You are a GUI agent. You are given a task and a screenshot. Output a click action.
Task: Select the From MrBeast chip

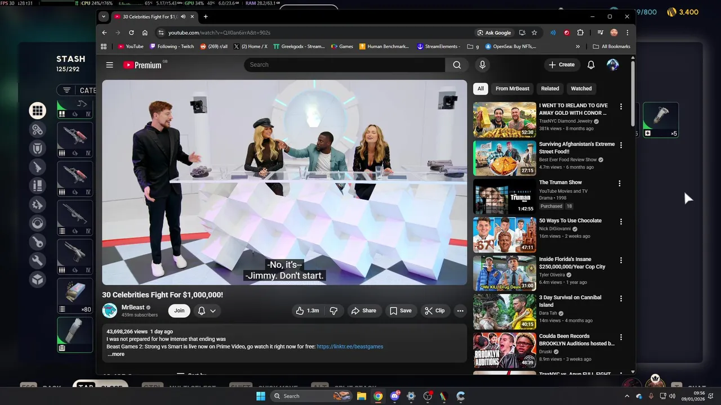point(513,88)
